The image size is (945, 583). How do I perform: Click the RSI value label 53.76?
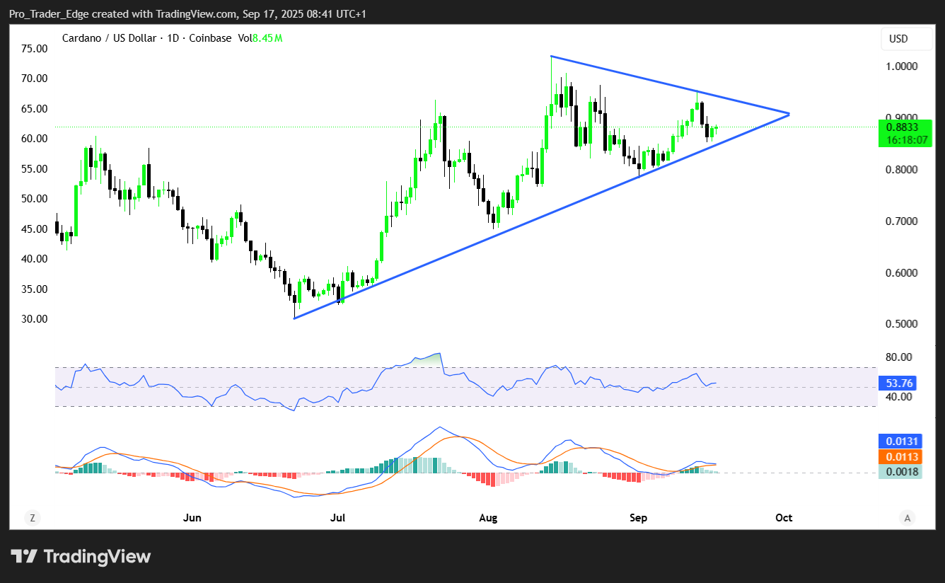(898, 383)
